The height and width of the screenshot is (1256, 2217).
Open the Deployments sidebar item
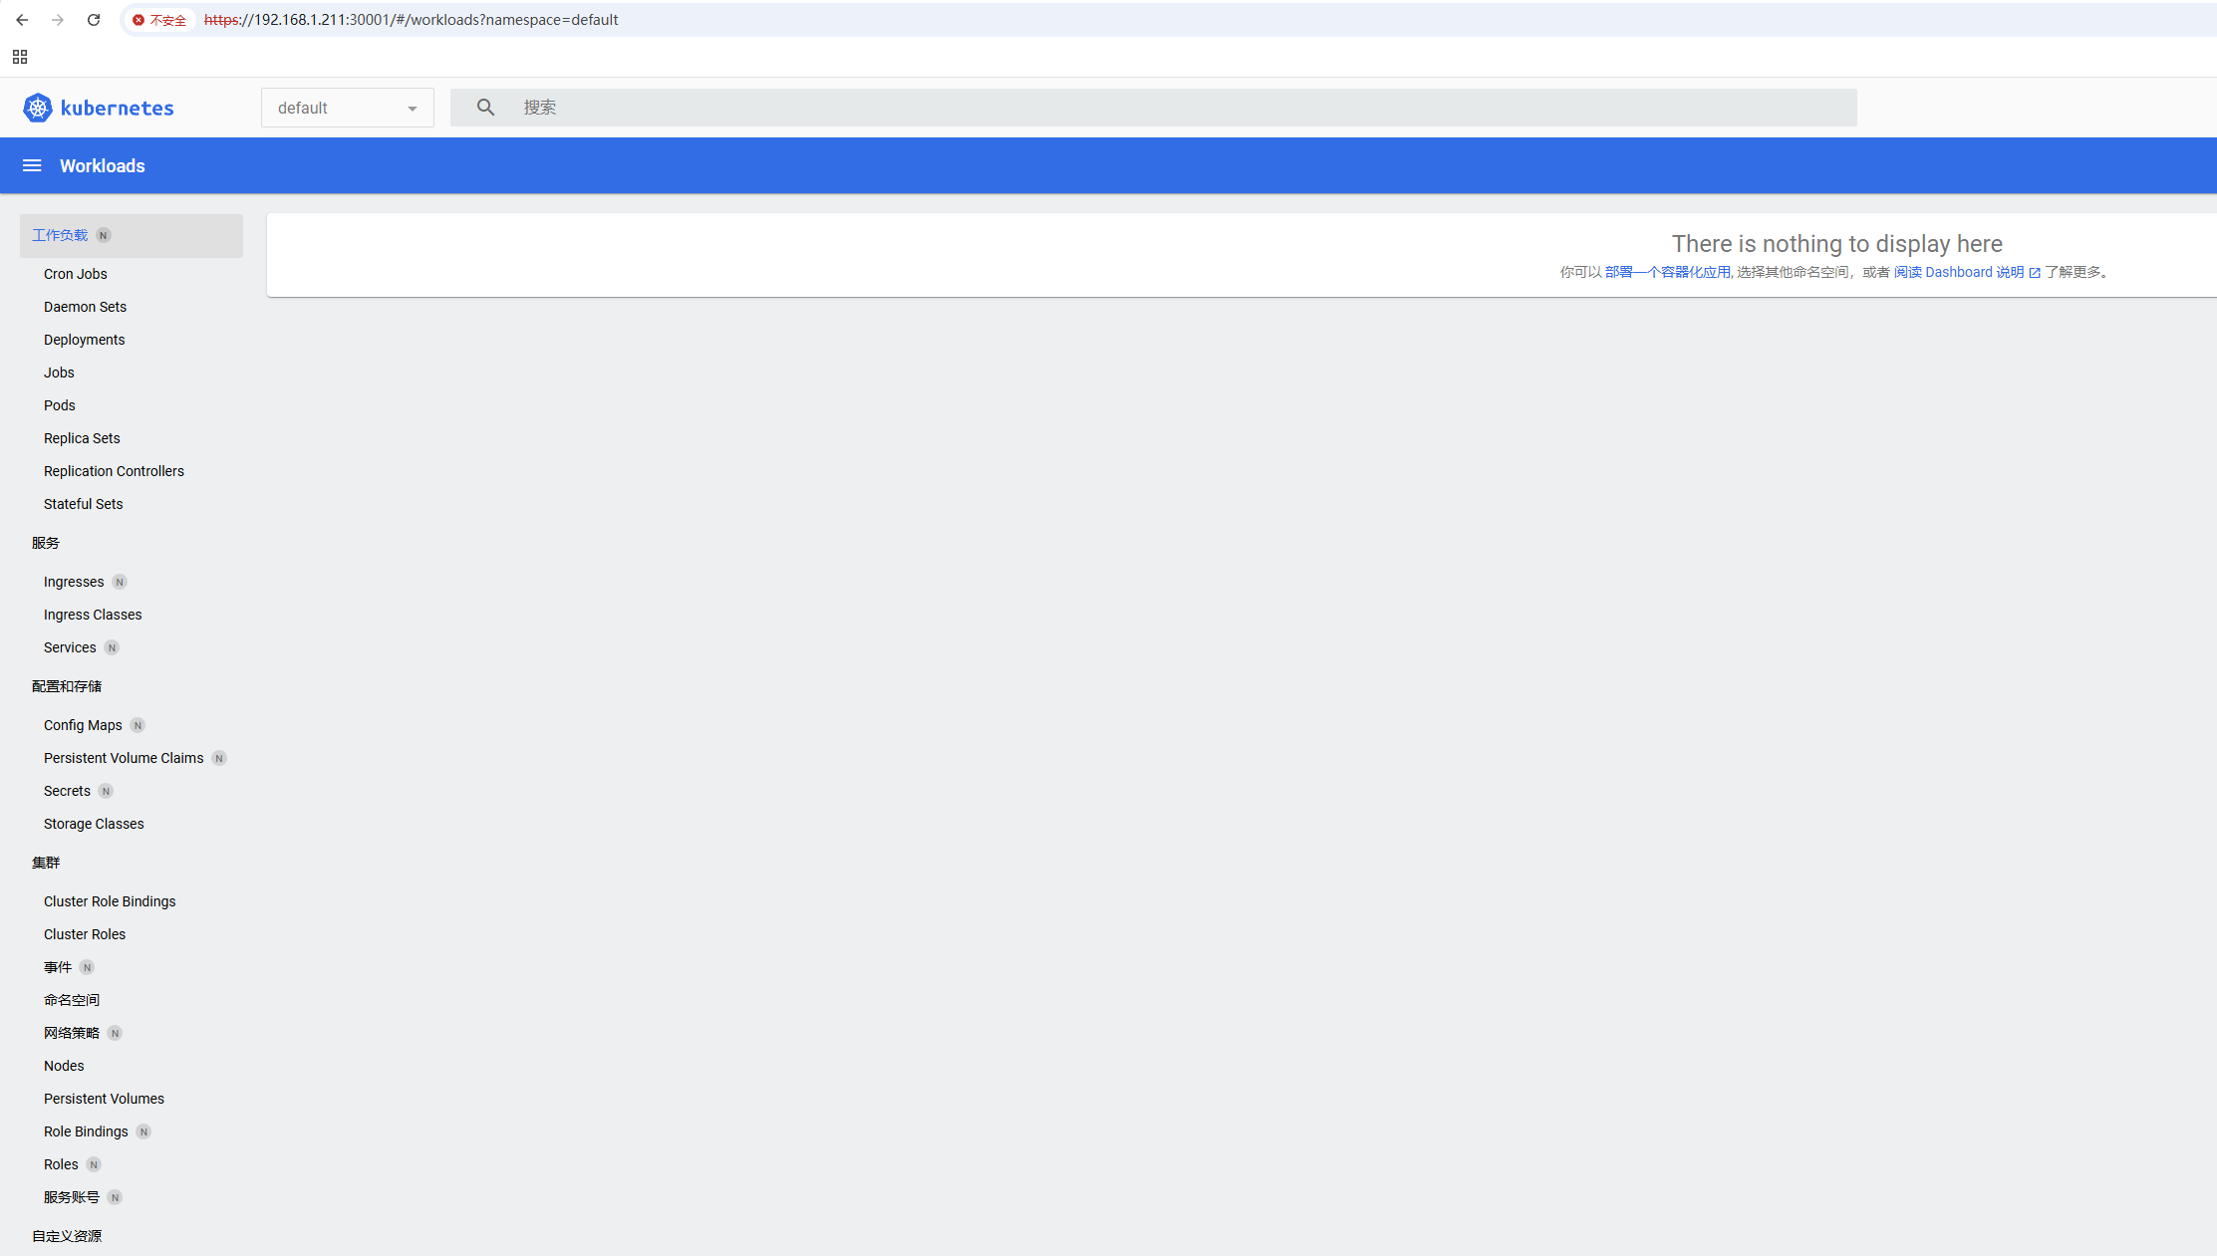pos(84,340)
